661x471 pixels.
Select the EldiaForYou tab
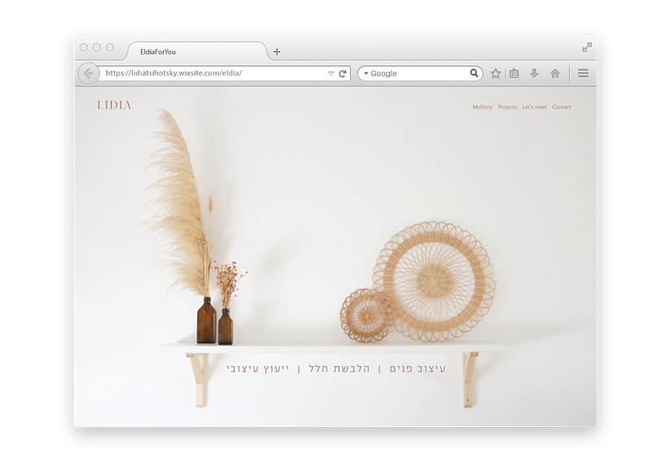[x=196, y=51]
